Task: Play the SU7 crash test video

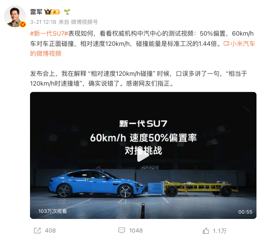Action: (143, 157)
